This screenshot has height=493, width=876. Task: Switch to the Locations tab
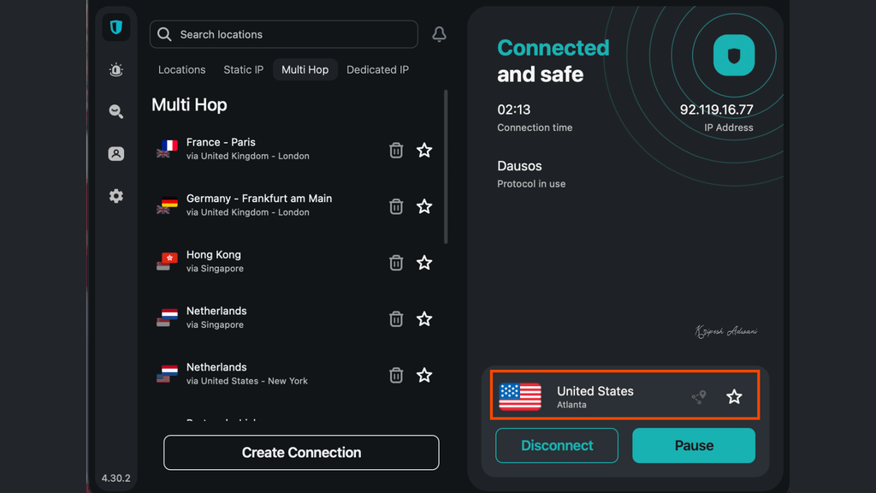pos(181,70)
